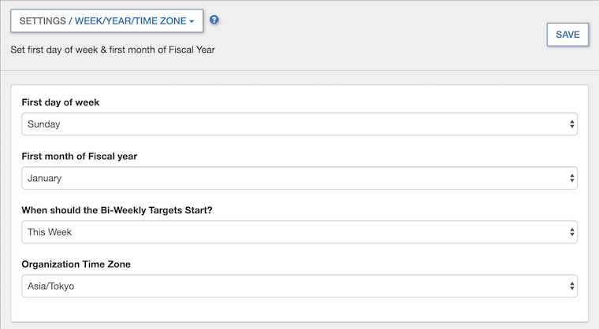The image size is (599, 329).
Task: Click the up-down arrows on the January select
Action: click(571, 178)
